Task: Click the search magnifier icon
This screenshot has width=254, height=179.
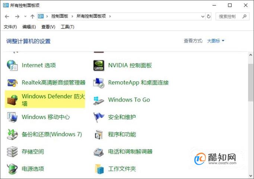Action: point(244,16)
